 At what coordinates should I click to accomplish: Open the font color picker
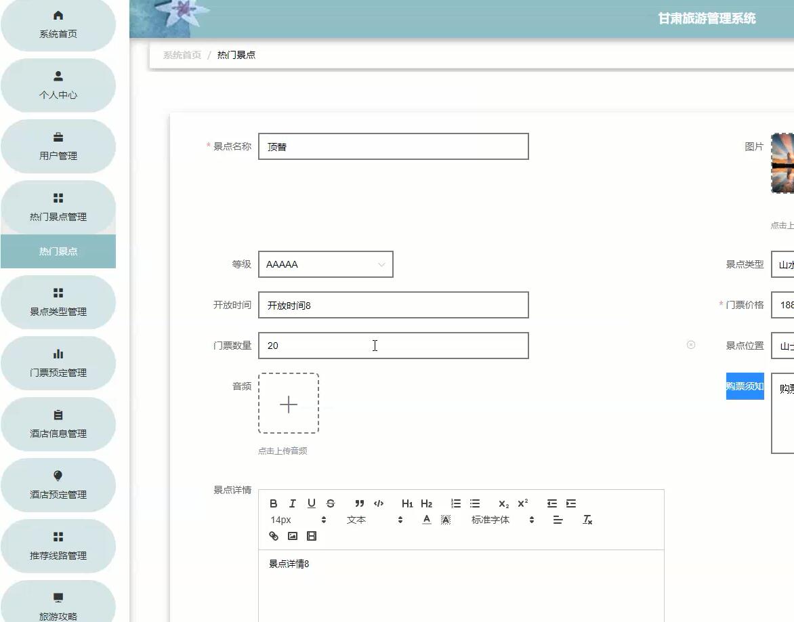[426, 520]
